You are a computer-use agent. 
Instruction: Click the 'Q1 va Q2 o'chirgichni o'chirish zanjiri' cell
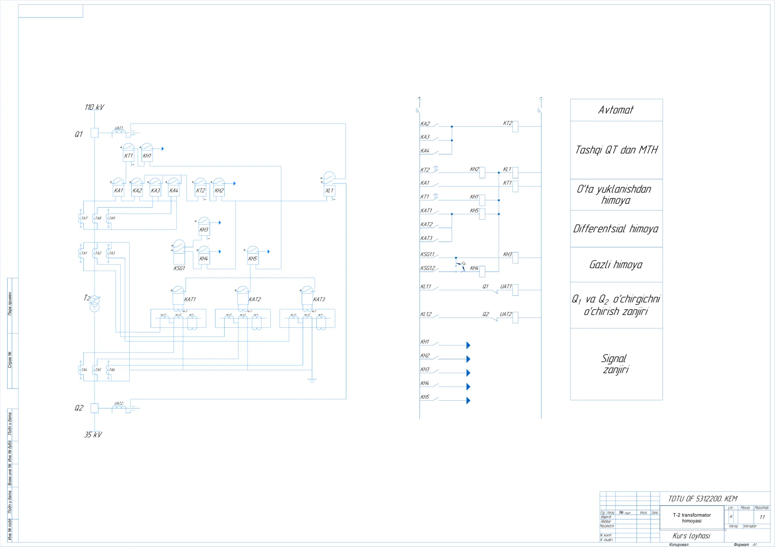[x=616, y=305]
